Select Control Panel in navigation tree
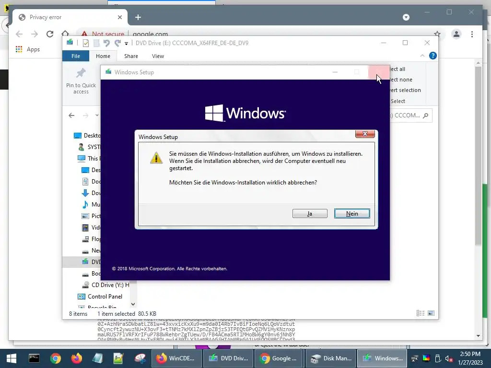 pyautogui.click(x=100, y=296)
